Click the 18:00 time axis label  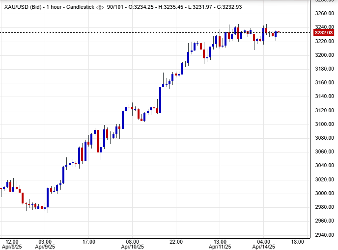297,242
